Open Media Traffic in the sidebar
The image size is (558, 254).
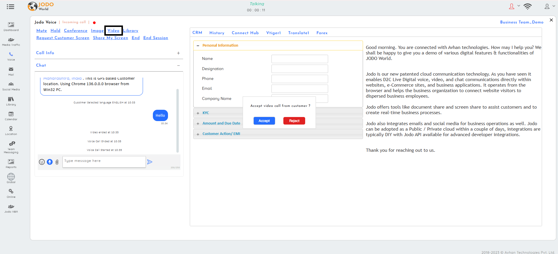point(11,42)
